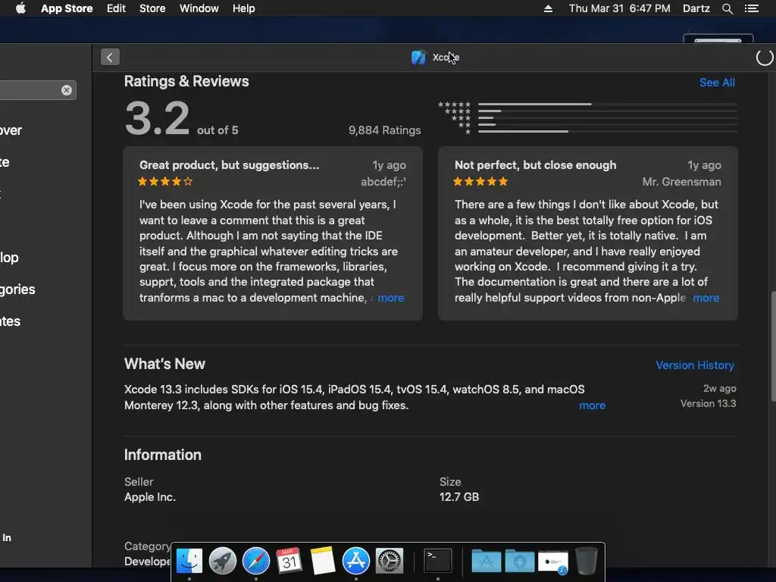Open Safari from the dock
The image size is (776, 582).
pos(256,561)
